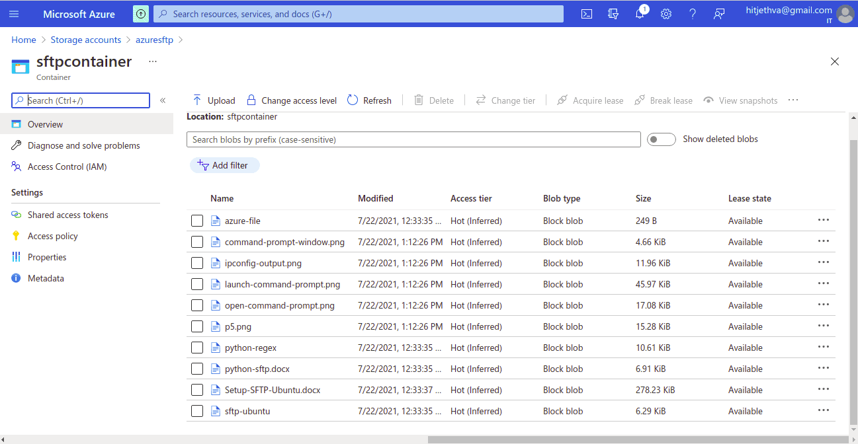Click the Delete toolbar button
This screenshot has width=858, height=444.
pyautogui.click(x=434, y=100)
